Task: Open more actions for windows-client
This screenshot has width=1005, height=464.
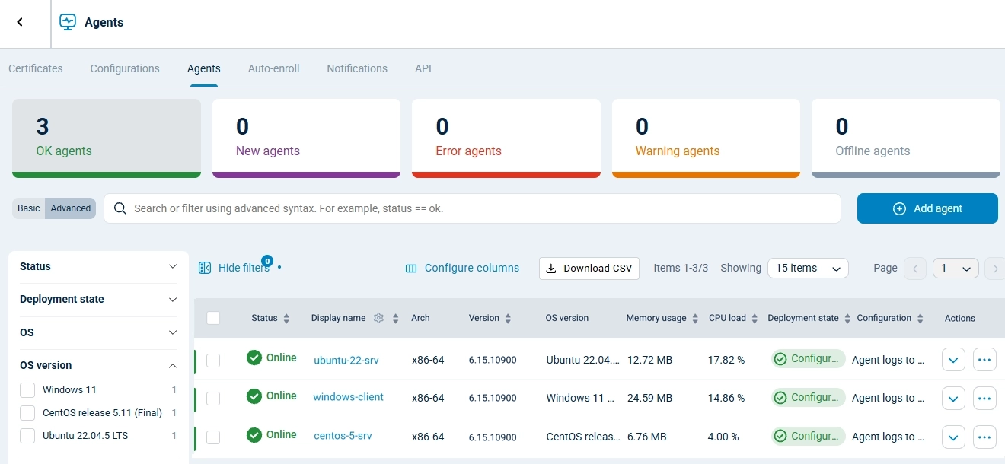Action: pos(985,398)
